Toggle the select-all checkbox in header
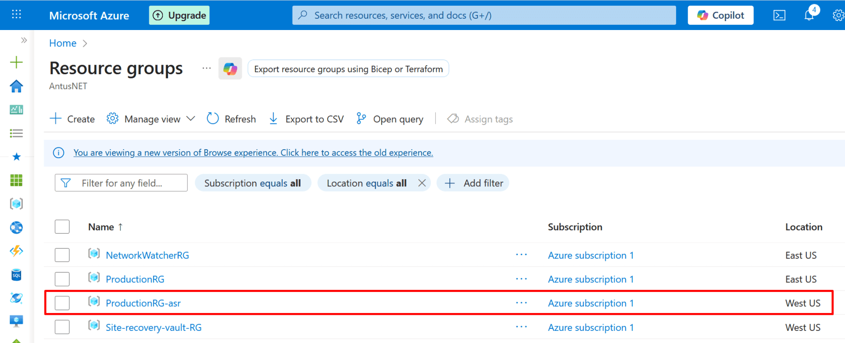The image size is (845, 343). [62, 227]
